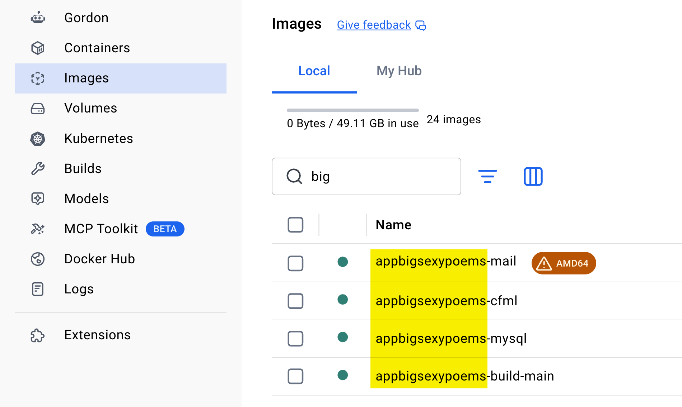682x407 pixels.
Task: Click status dot for appbigsexypoems-cfml
Action: point(343,300)
